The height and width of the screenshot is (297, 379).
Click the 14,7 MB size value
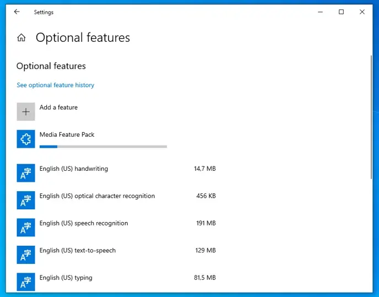point(205,169)
